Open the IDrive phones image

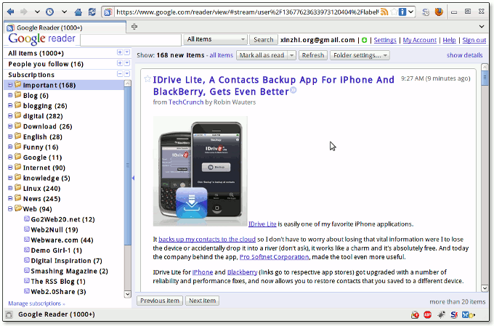pos(200,171)
